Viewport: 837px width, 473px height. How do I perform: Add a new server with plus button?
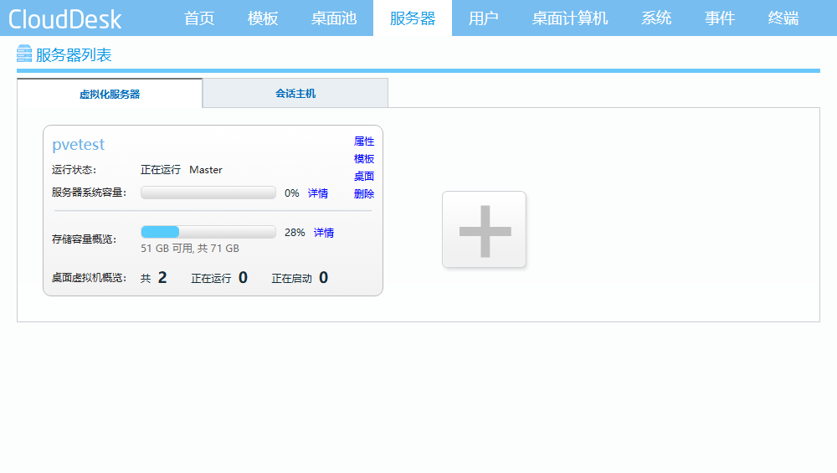coord(484,229)
